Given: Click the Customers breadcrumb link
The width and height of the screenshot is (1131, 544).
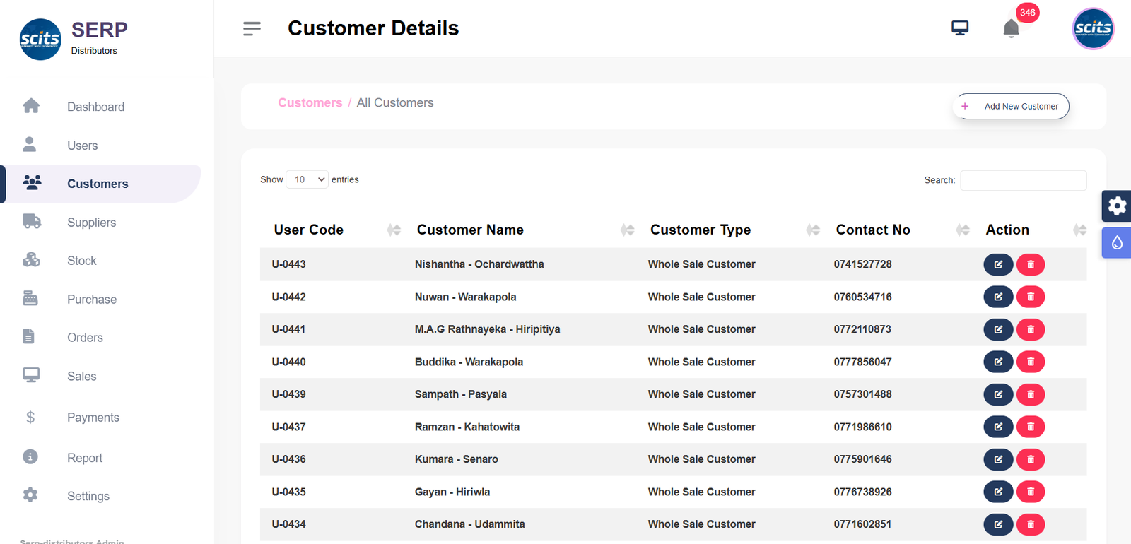Looking at the screenshot, I should coord(310,103).
